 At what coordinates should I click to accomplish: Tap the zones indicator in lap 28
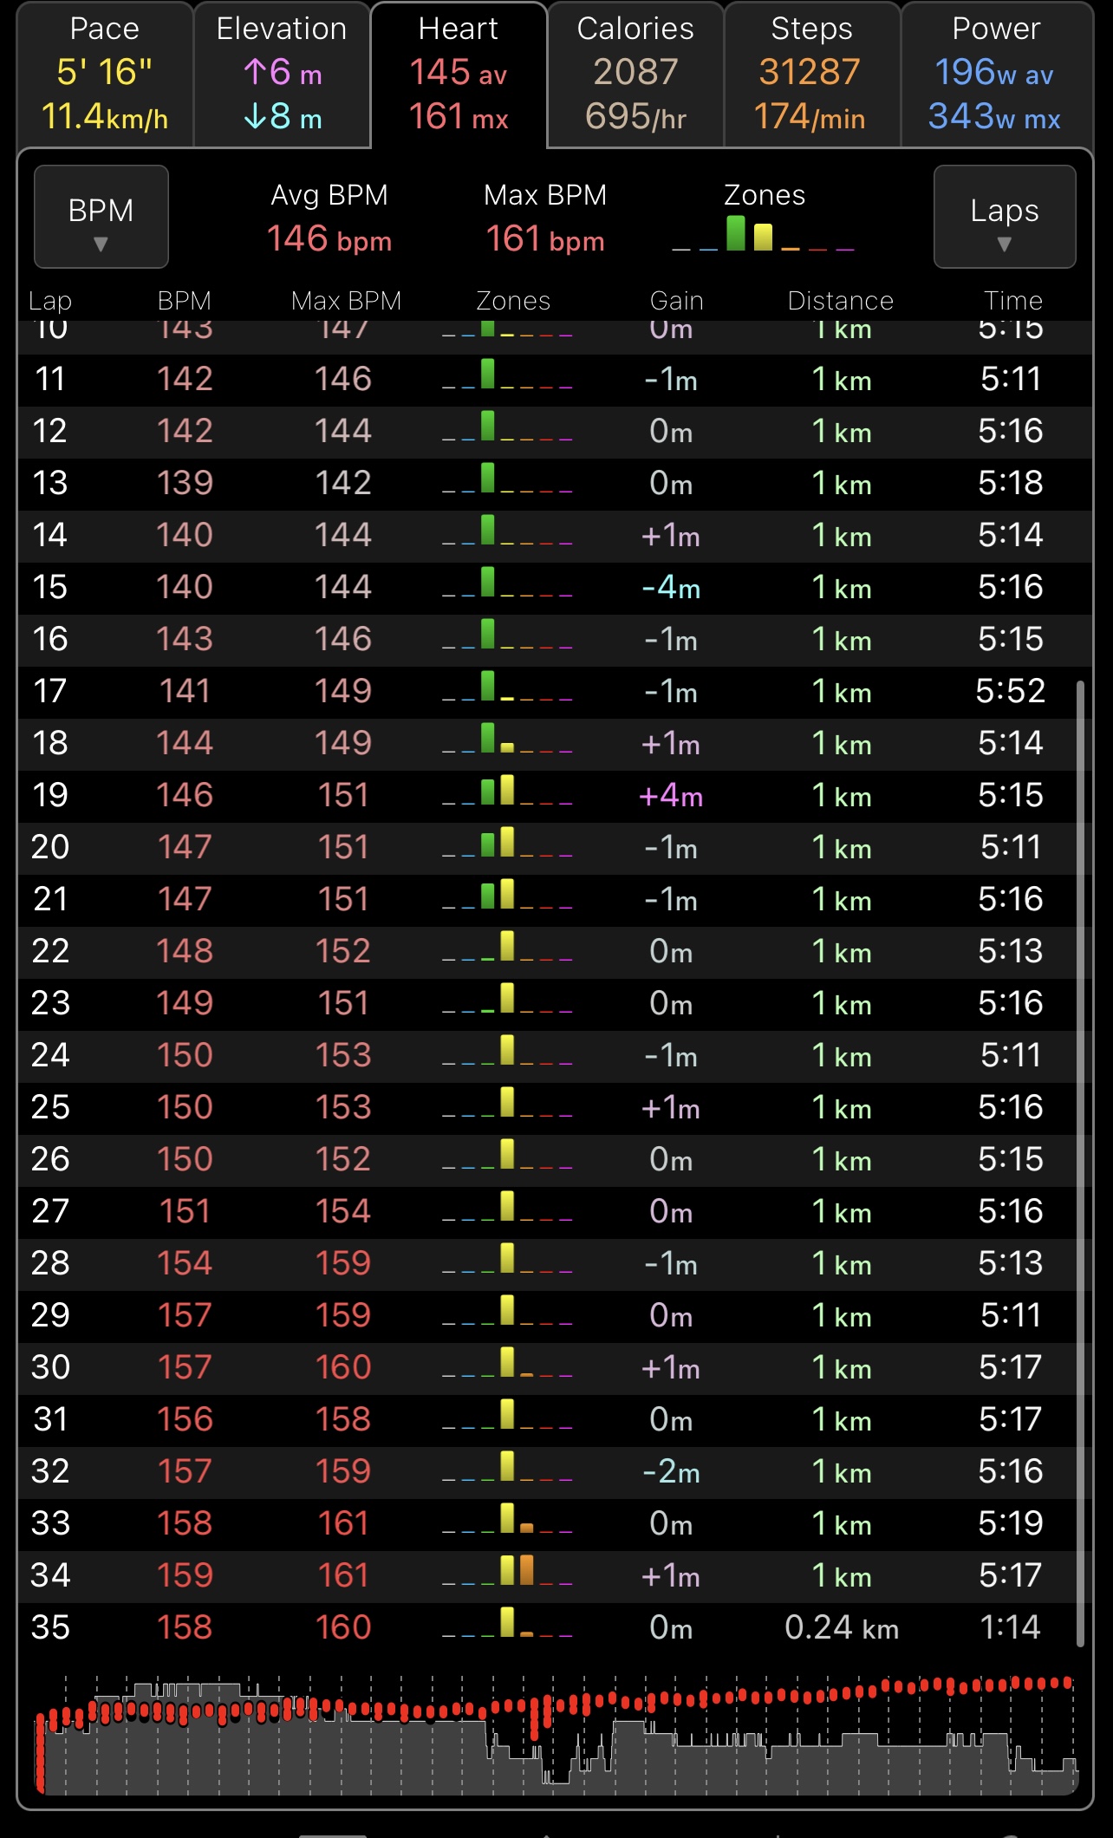[507, 1261]
